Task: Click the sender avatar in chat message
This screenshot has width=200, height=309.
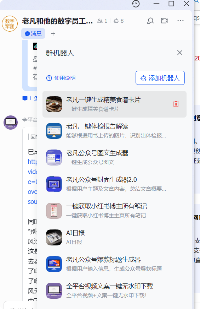Action: click(11, 123)
